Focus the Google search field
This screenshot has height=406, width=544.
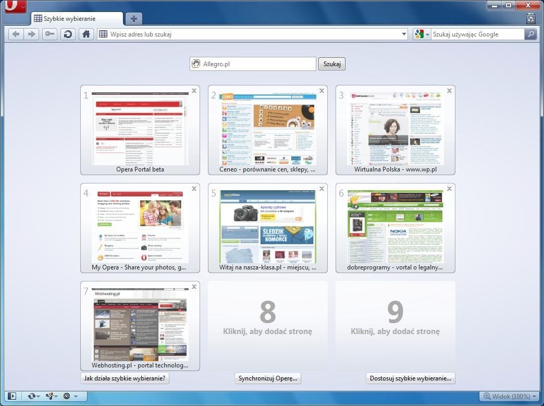pyautogui.click(x=478, y=34)
